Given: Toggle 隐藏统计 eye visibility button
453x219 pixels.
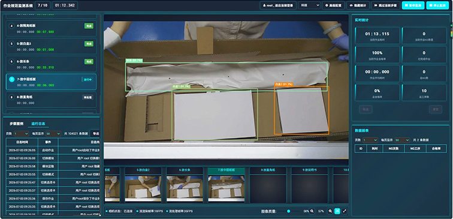Looking at the screenshot, I should tap(358, 5).
